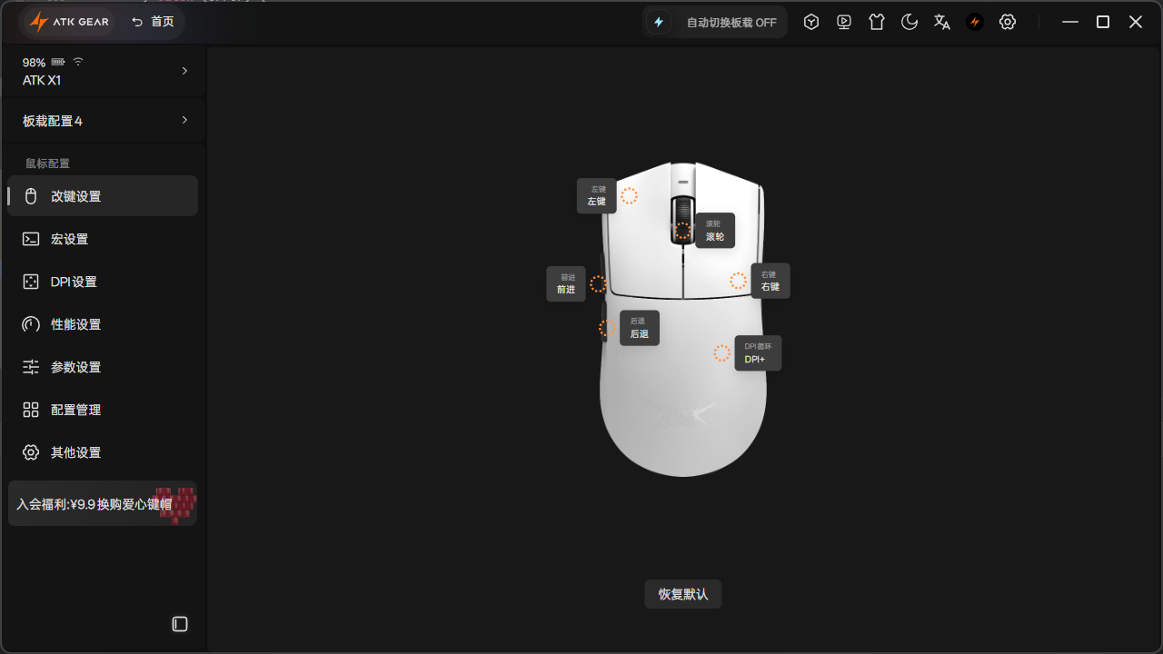This screenshot has height=654, width=1163.
Task: Open the 参数设置 menu item
Action: [x=103, y=367]
